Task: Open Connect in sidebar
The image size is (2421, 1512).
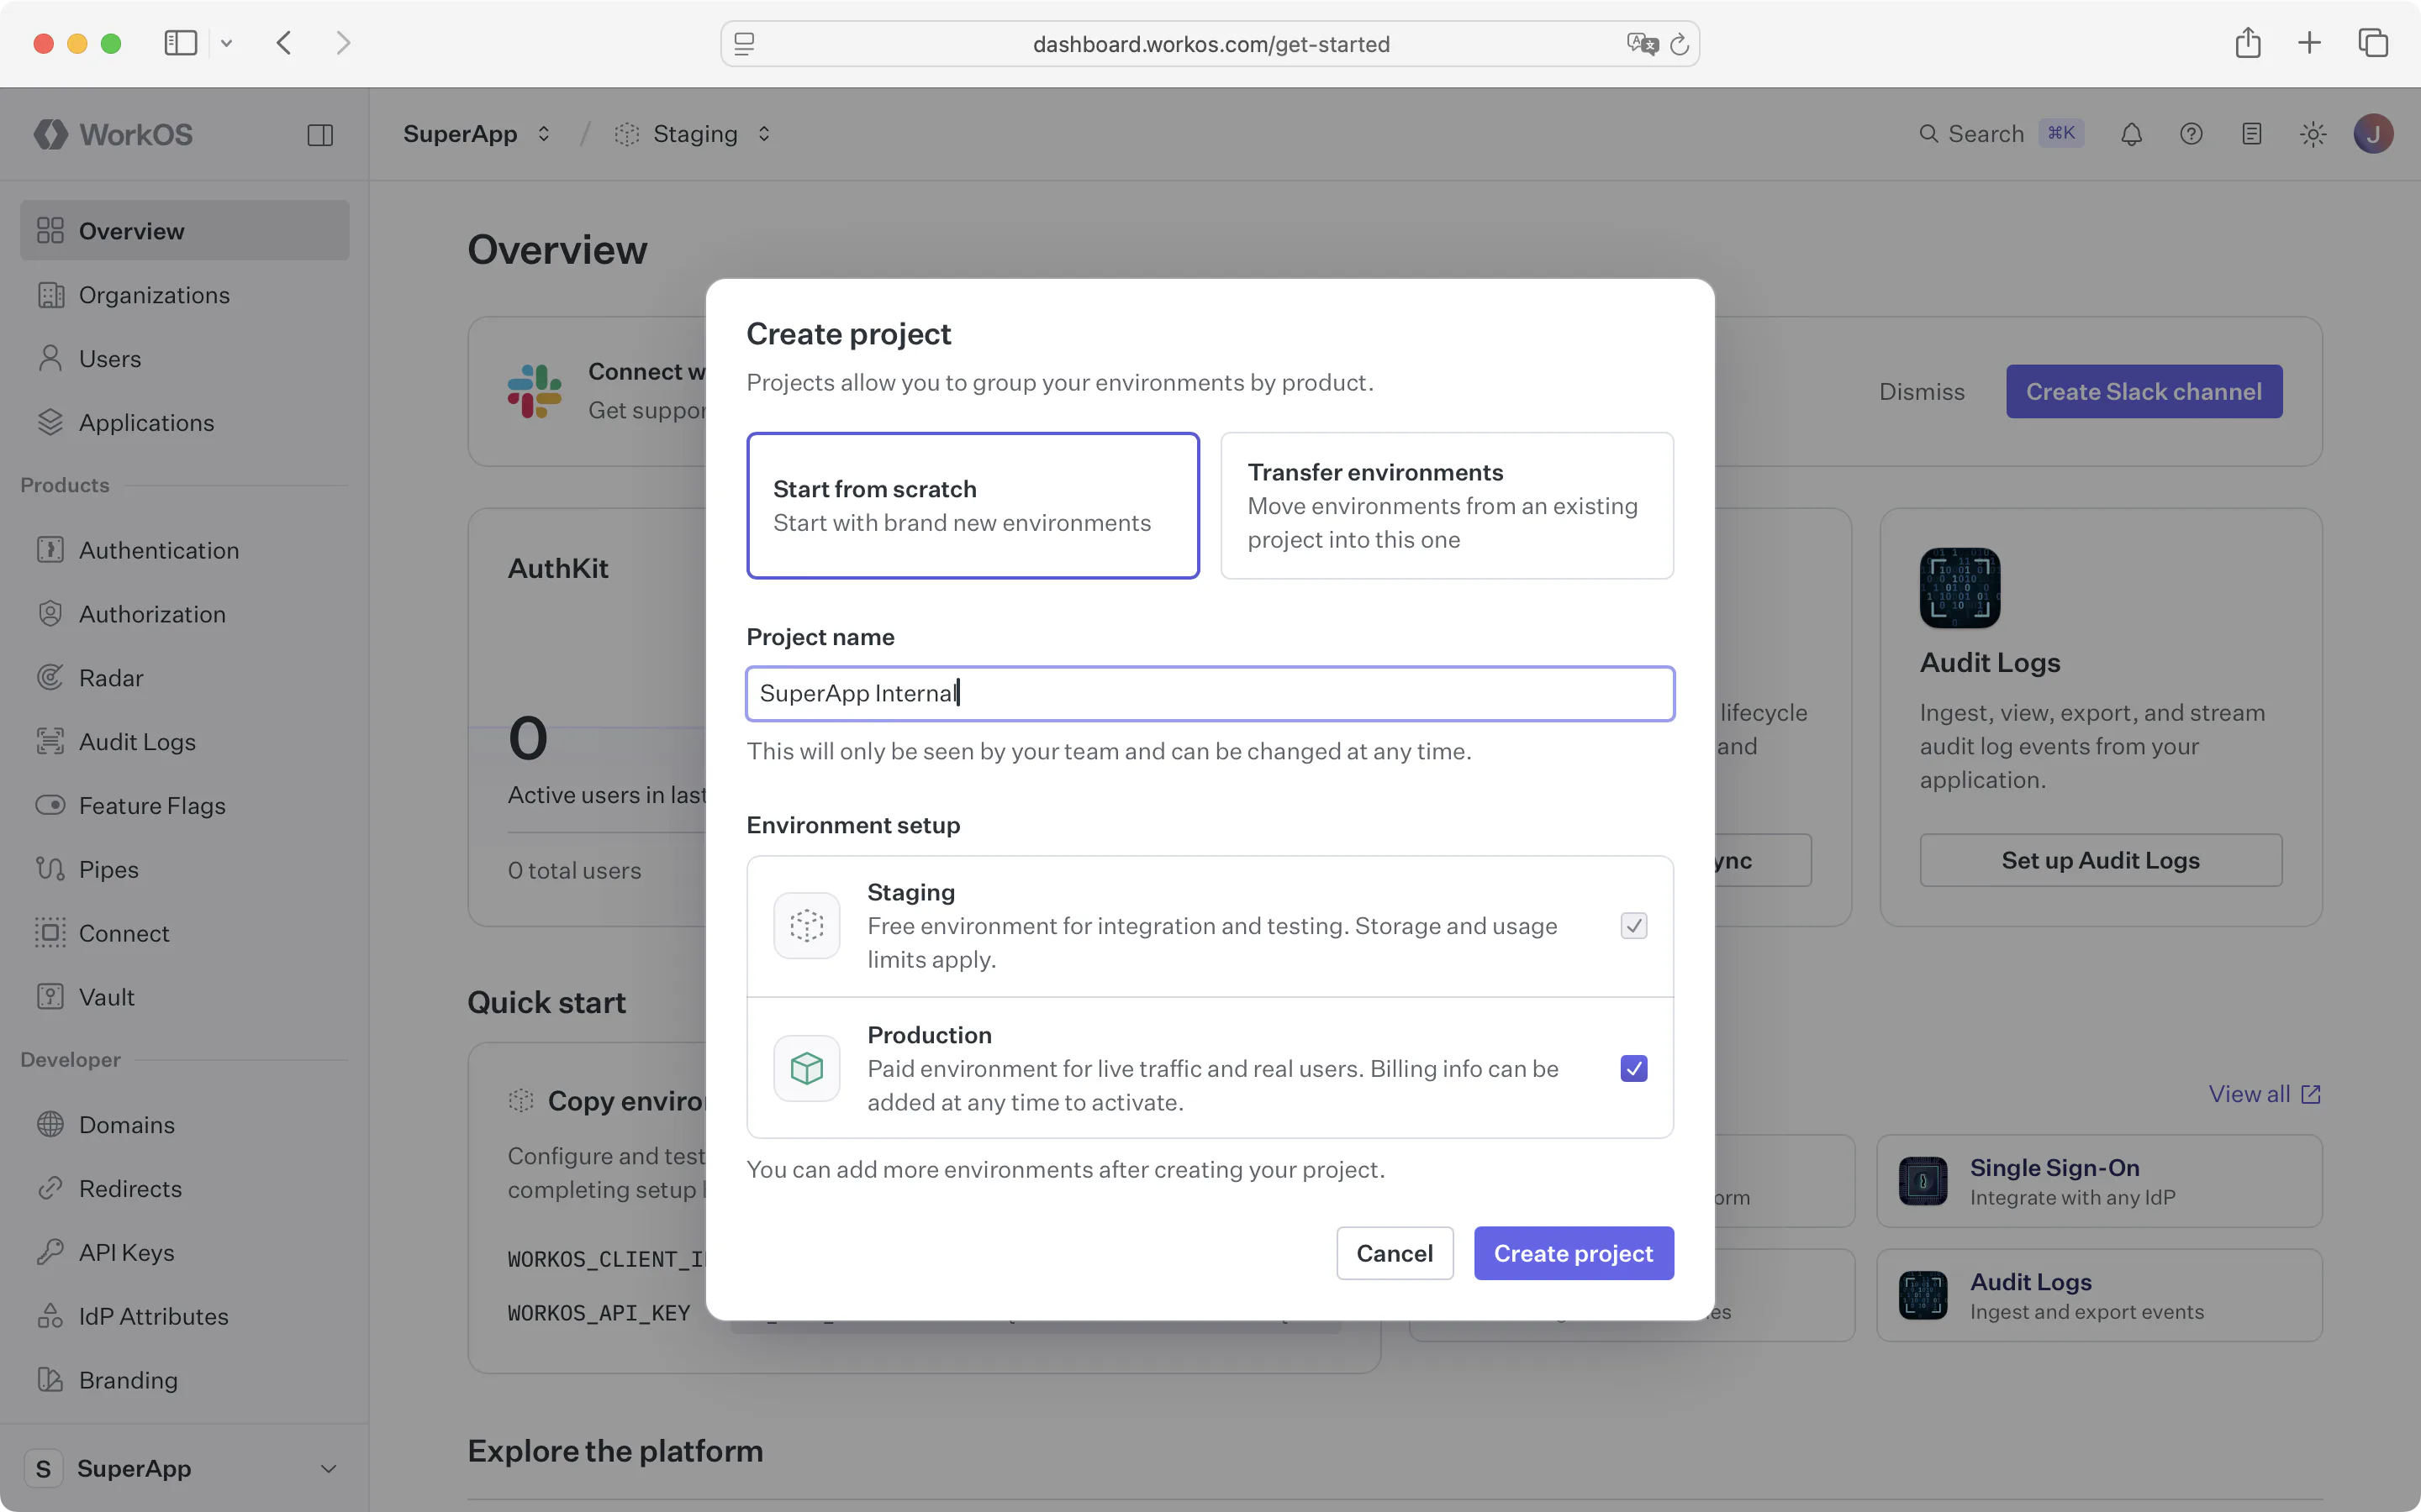Action: [184, 933]
